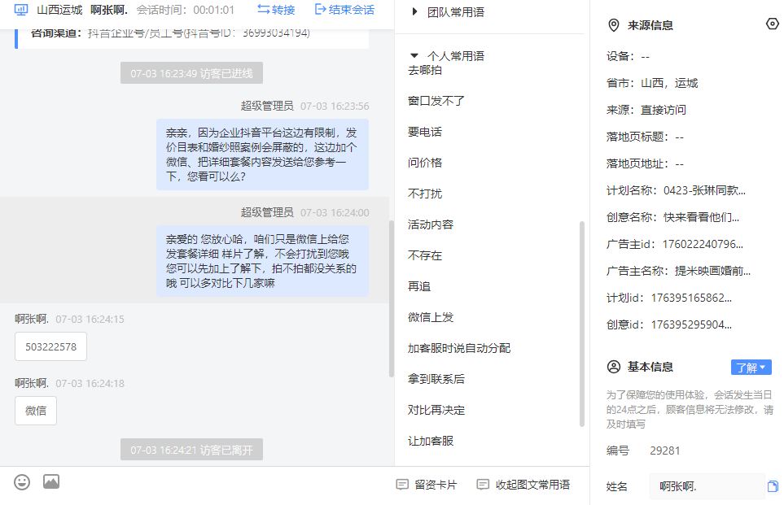Click the chat history scrollbar

tap(392, 298)
